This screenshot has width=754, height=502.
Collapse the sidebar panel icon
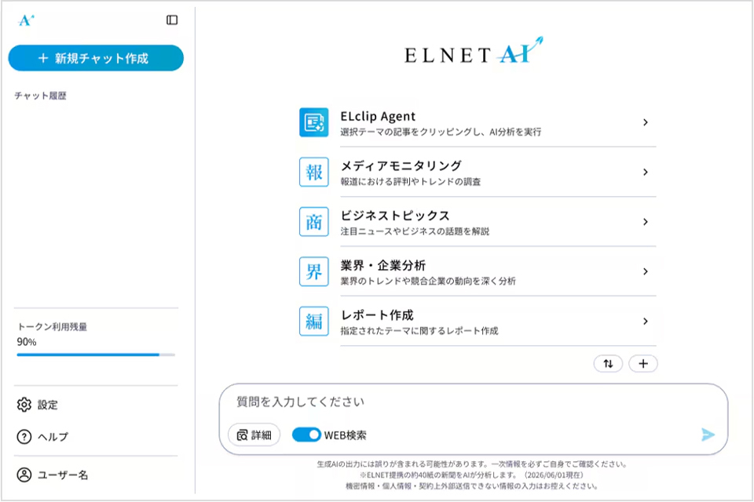click(172, 20)
